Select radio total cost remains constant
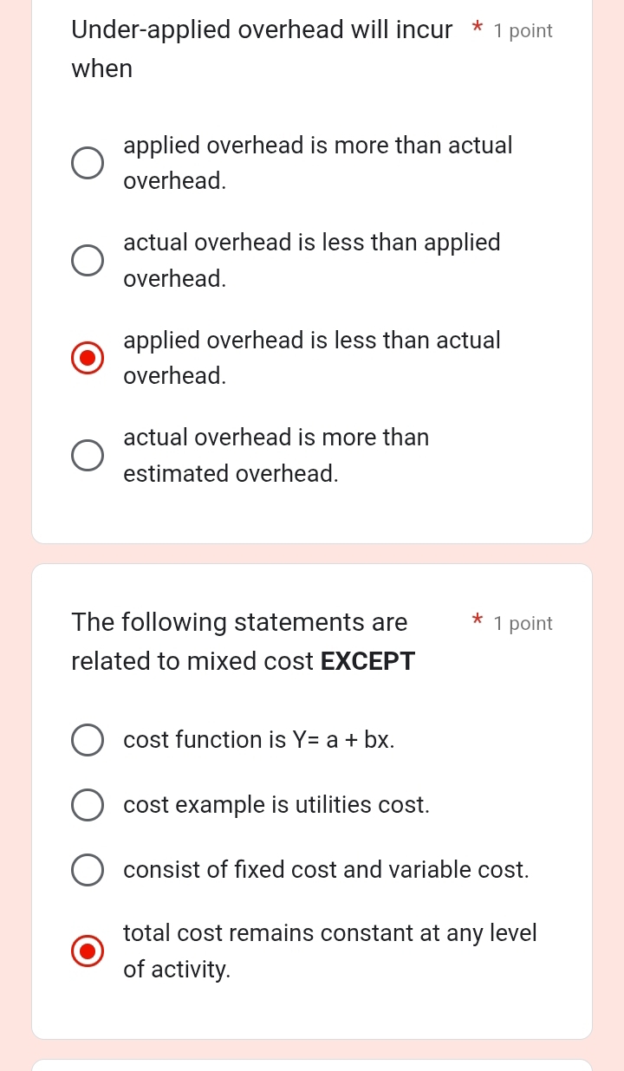The height and width of the screenshot is (1071, 624). coord(87,951)
